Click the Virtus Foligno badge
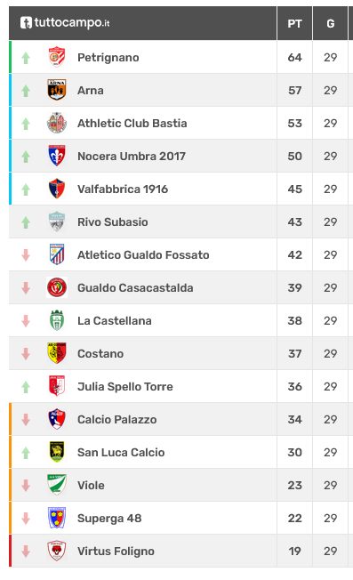Viewport: 353px width, 580px height. pos(57,551)
